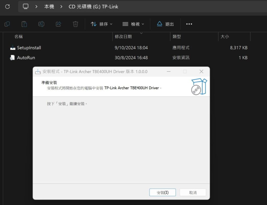Click the installer title bar icon
The width and height of the screenshot is (267, 205).
point(38,72)
